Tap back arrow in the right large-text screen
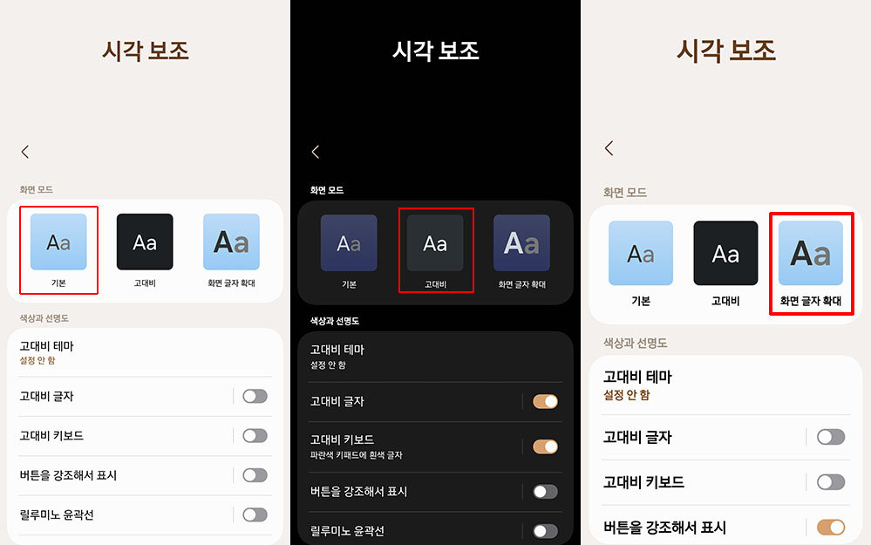Viewport: 871px width, 545px height. pos(609,148)
